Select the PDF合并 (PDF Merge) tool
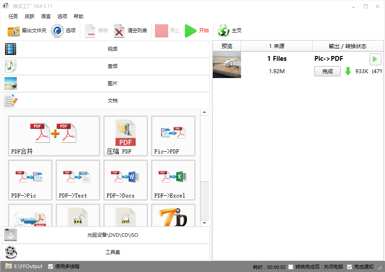Image resolution: width=385 pixels, height=272 pixels. 53,136
